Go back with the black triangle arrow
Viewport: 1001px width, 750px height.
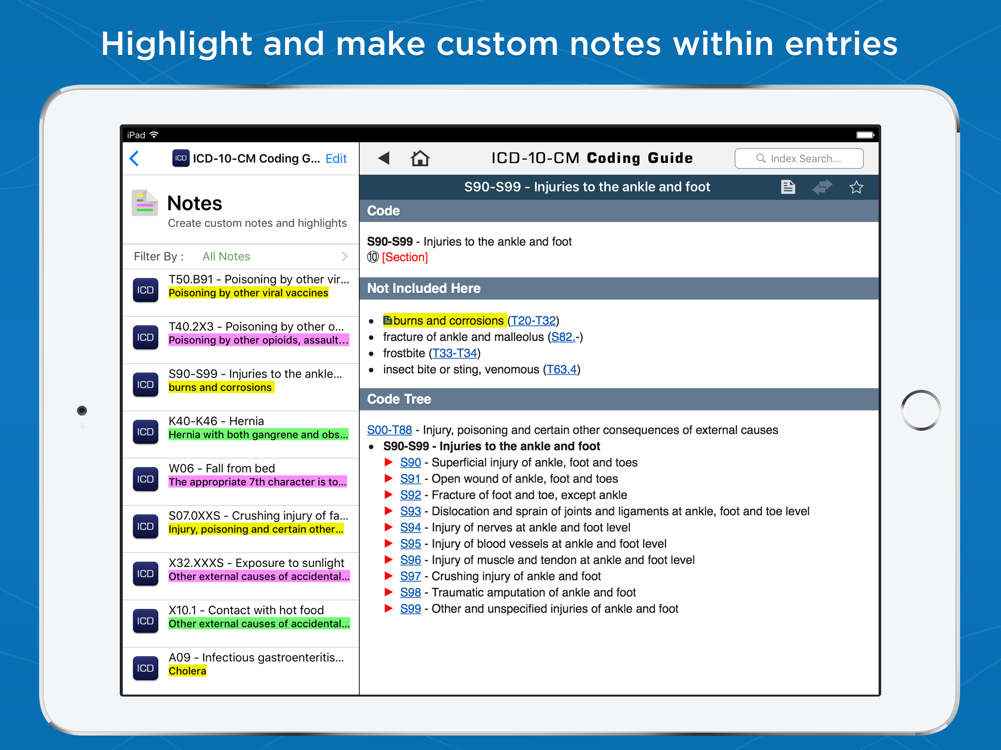tap(384, 158)
